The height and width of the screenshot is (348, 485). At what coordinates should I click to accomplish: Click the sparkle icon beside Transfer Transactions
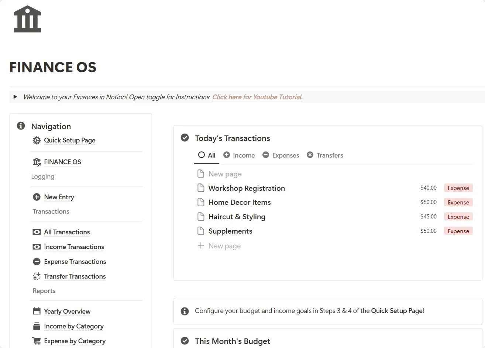point(37,276)
